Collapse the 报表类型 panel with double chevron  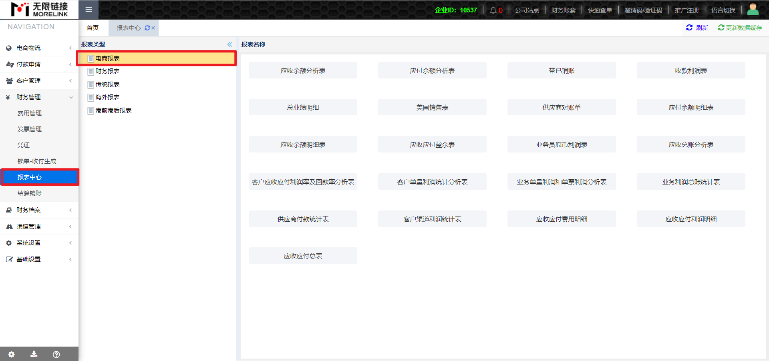(x=229, y=44)
